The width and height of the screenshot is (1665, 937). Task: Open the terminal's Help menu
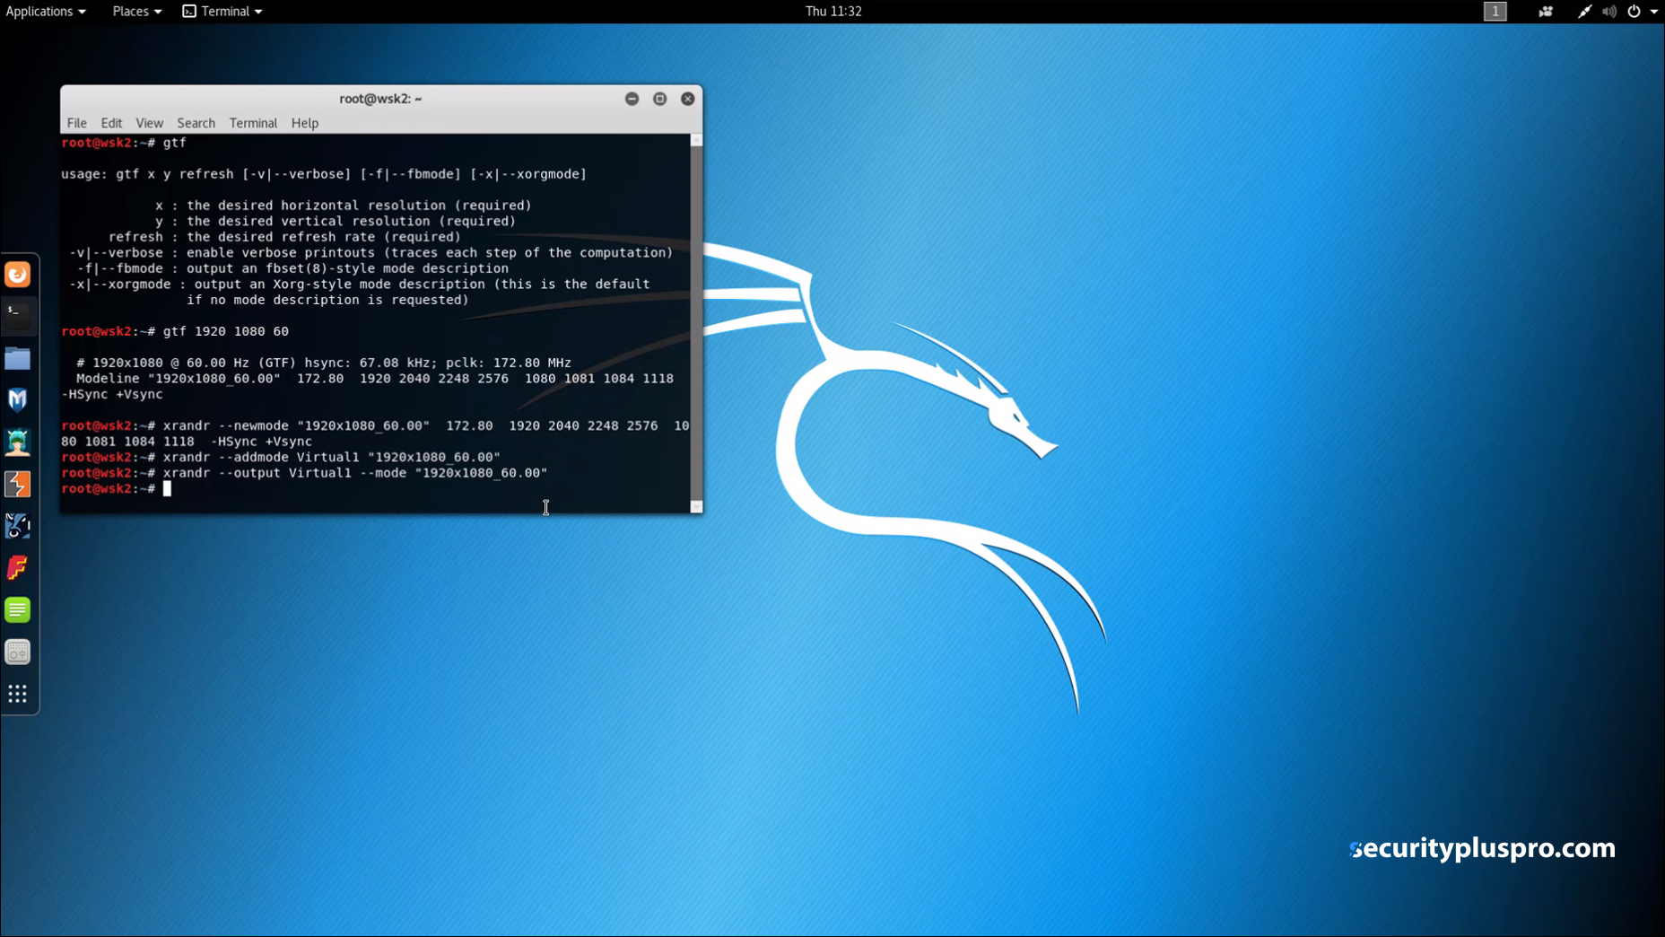coord(305,123)
